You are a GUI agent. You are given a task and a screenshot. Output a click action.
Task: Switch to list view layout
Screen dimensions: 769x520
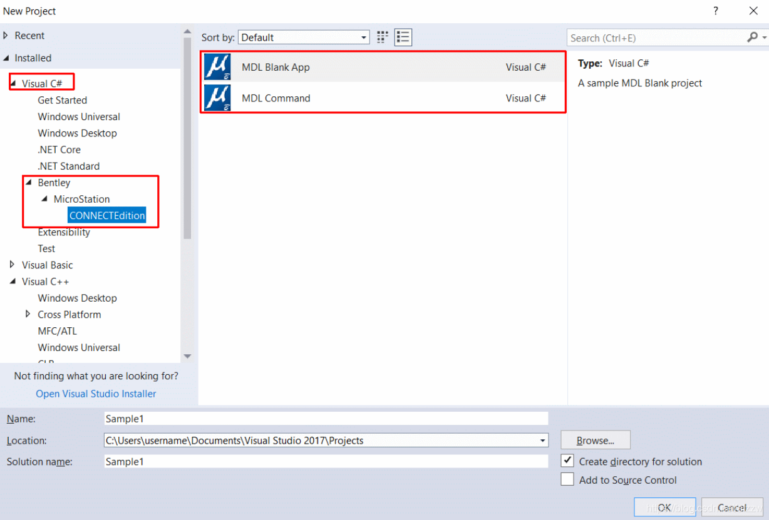403,38
